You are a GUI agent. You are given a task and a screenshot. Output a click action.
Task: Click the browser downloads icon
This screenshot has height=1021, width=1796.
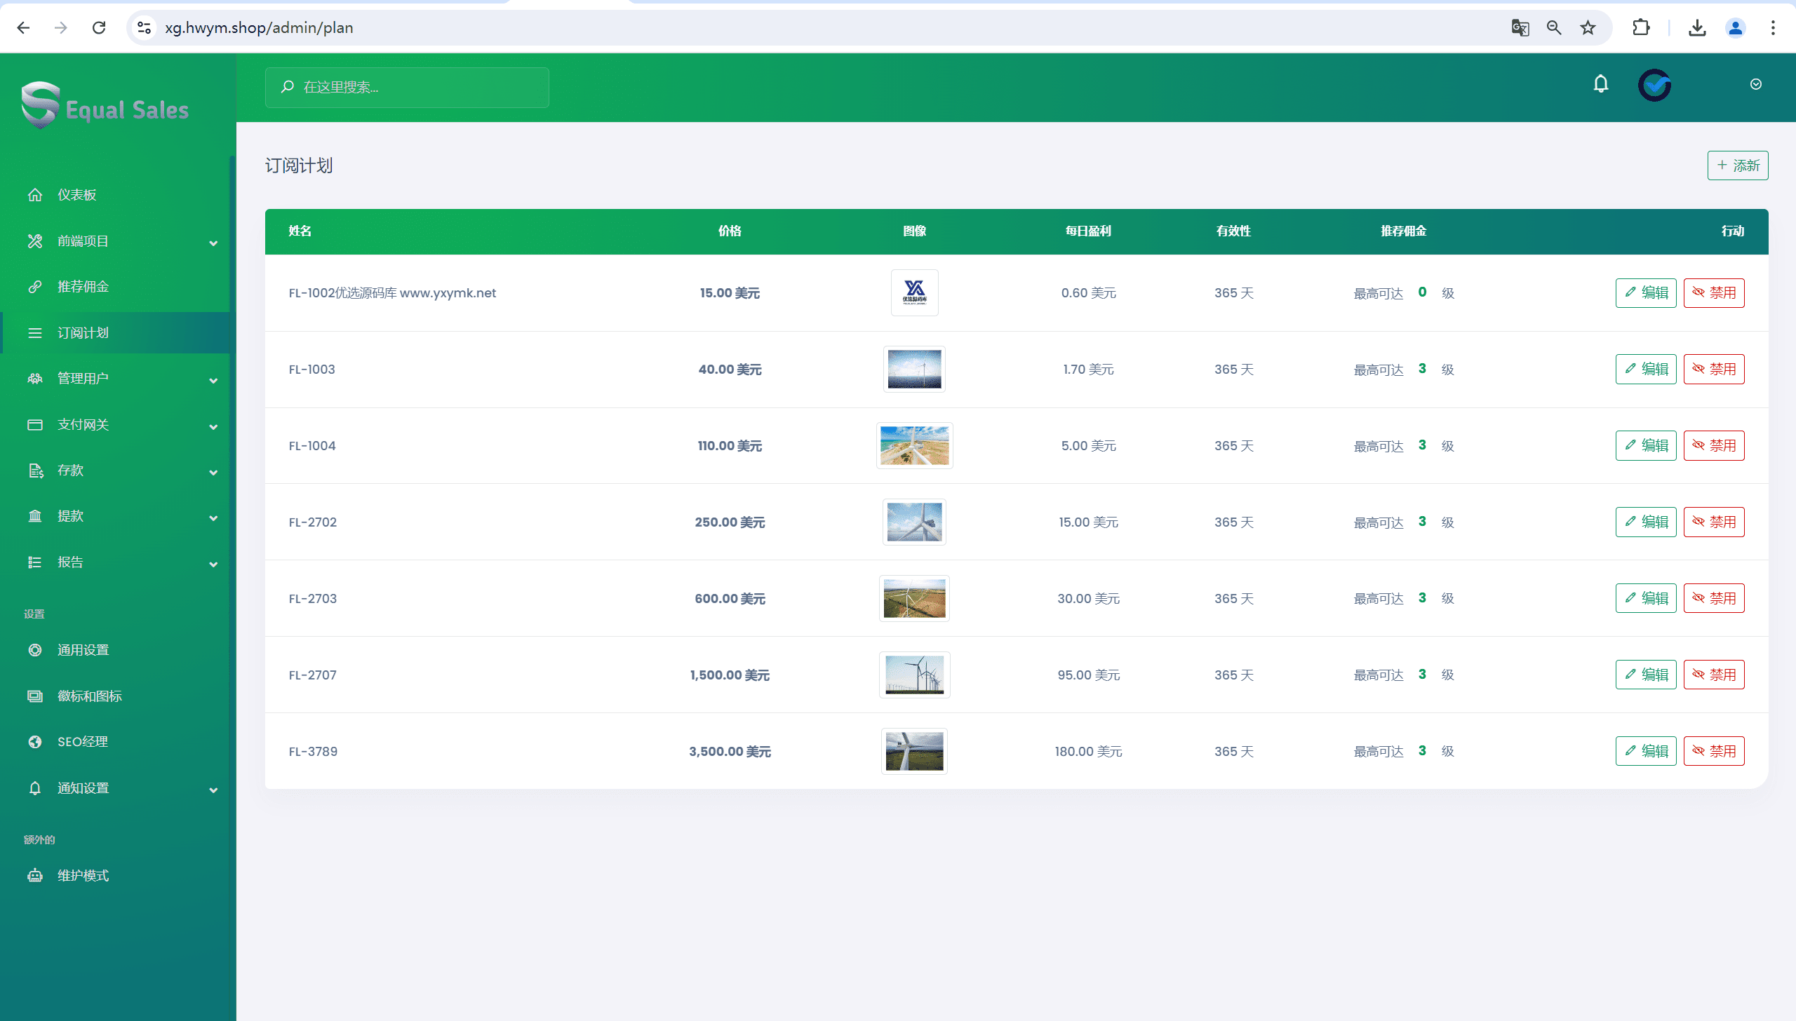[1696, 28]
